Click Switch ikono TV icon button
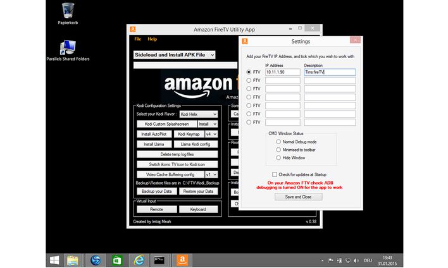Viewport: 448px width, 268px height. pos(177,164)
